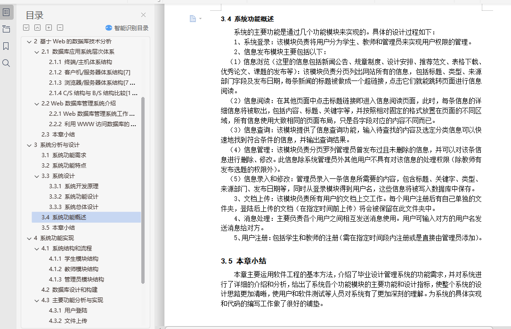
Task: Open dropdown arrow next to paragraph layout icon
Action: point(201,18)
